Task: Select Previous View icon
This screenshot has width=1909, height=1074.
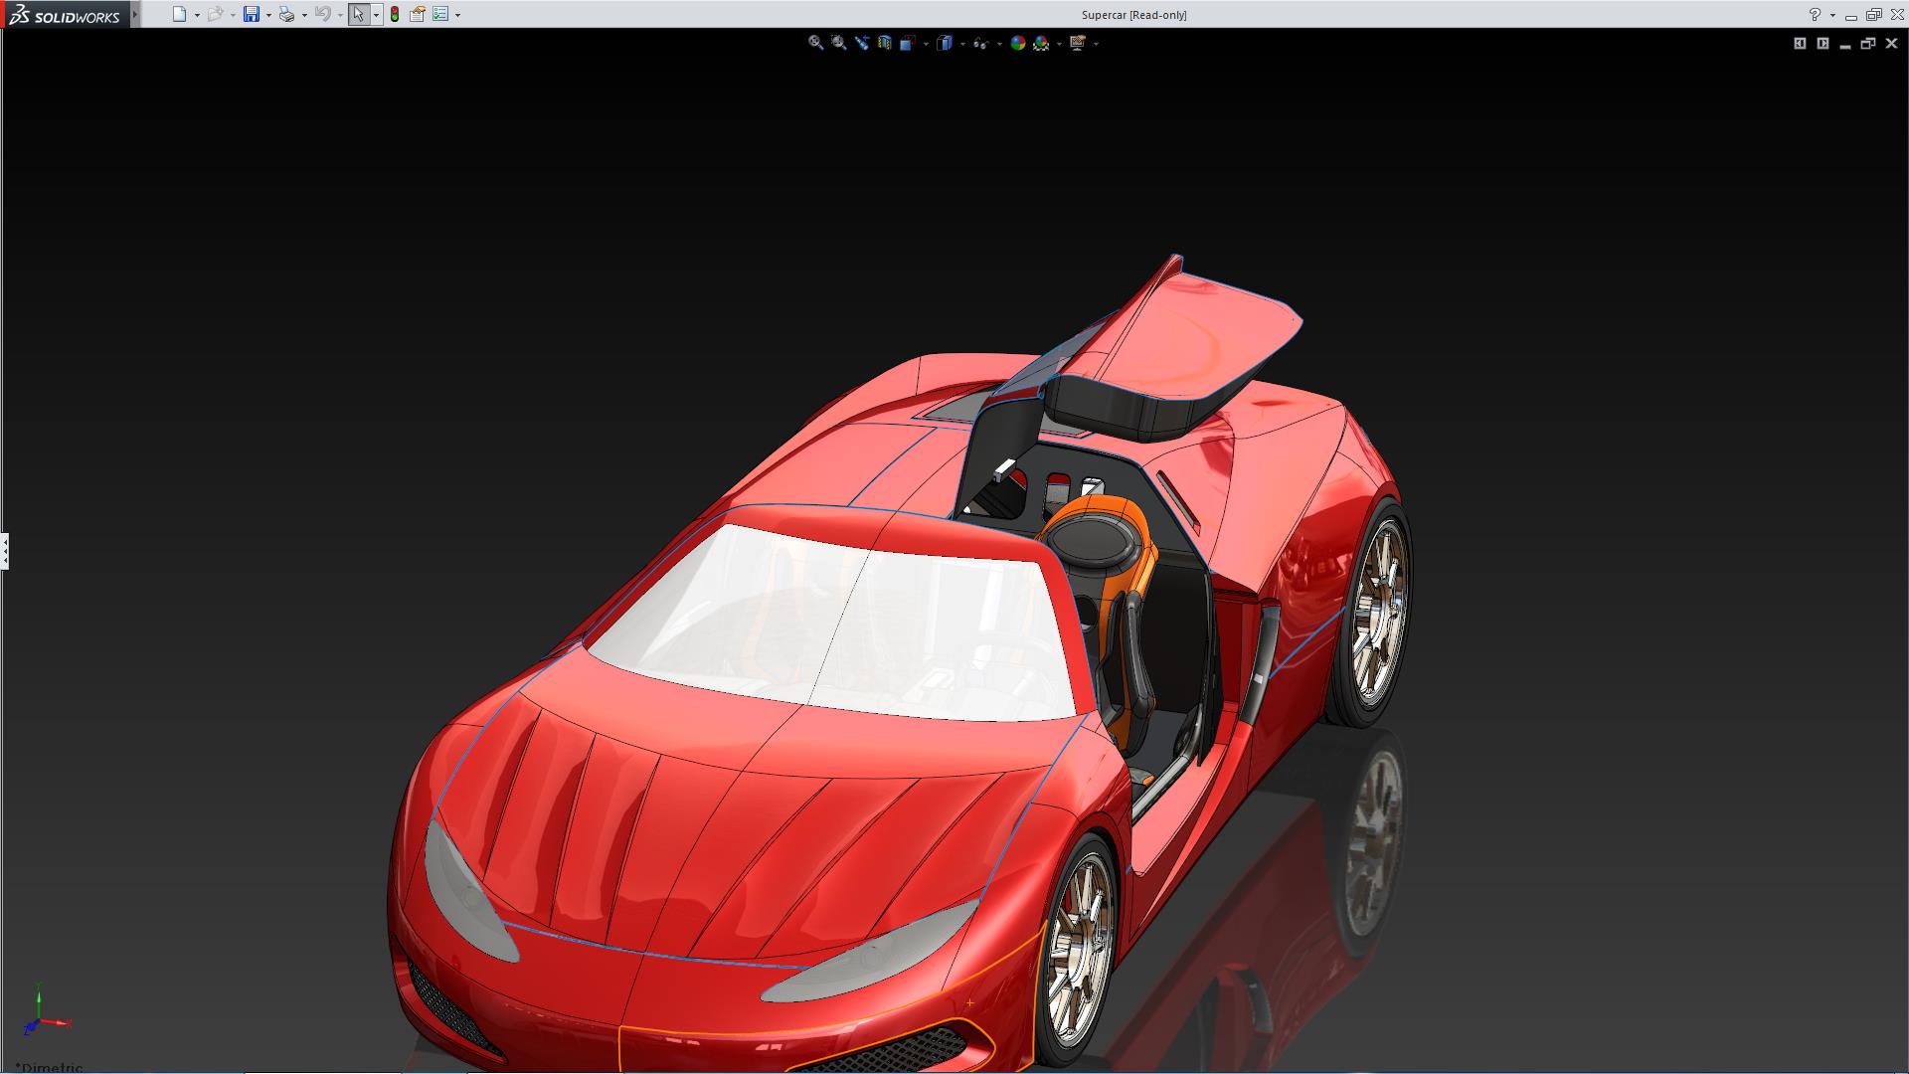Action: (x=861, y=43)
